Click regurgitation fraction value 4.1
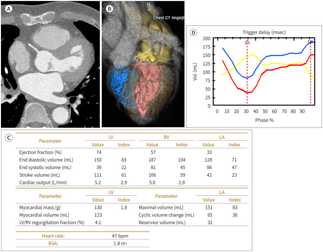This screenshot has width=323, height=252. 98,223
